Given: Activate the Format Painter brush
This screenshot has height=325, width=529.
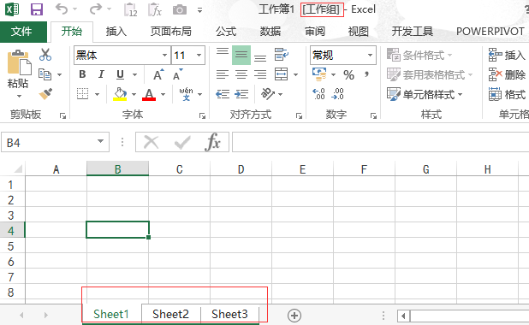Looking at the screenshot, I should pos(45,94).
